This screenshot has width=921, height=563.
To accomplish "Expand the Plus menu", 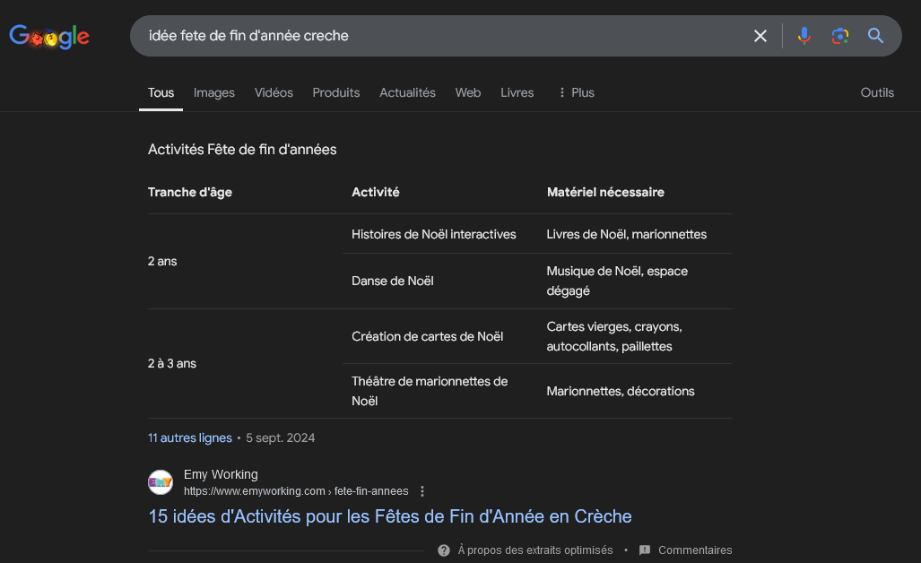I will [577, 92].
